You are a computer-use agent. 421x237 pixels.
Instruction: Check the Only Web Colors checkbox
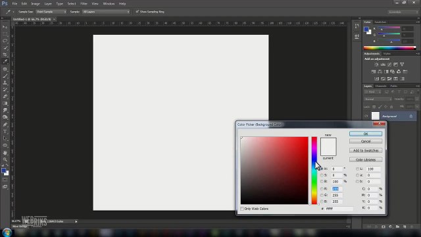242,209
